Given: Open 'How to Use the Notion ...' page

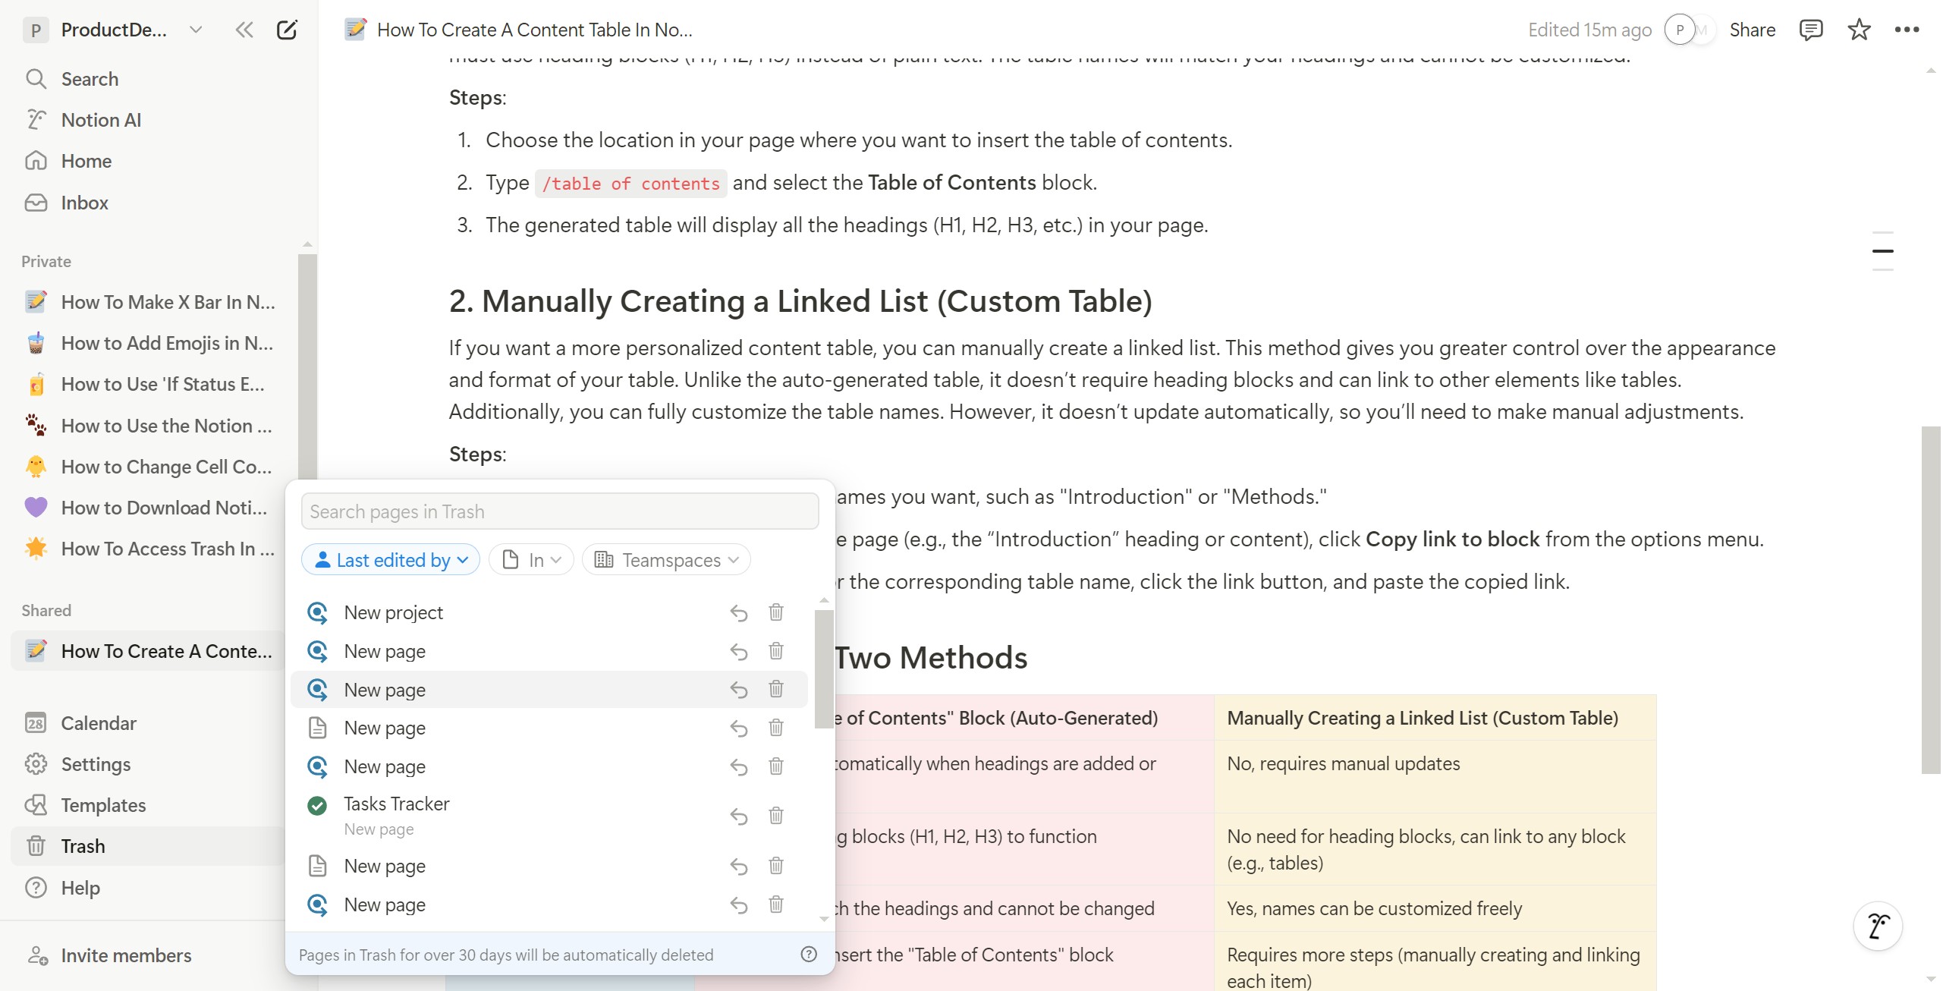Looking at the screenshot, I should (154, 426).
